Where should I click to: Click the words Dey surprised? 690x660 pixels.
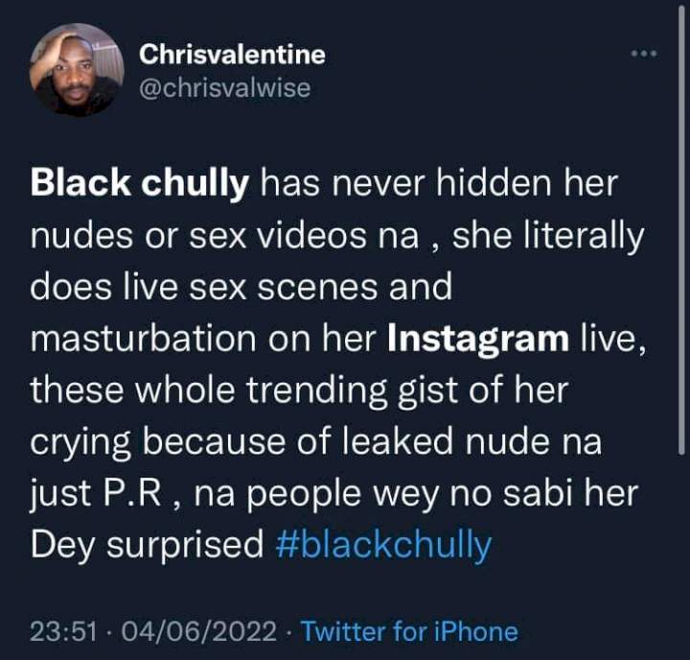tap(147, 546)
